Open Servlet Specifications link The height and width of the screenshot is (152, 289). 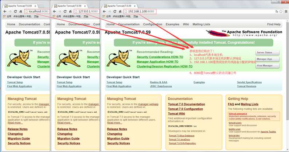pyautogui.click(x=249, y=82)
